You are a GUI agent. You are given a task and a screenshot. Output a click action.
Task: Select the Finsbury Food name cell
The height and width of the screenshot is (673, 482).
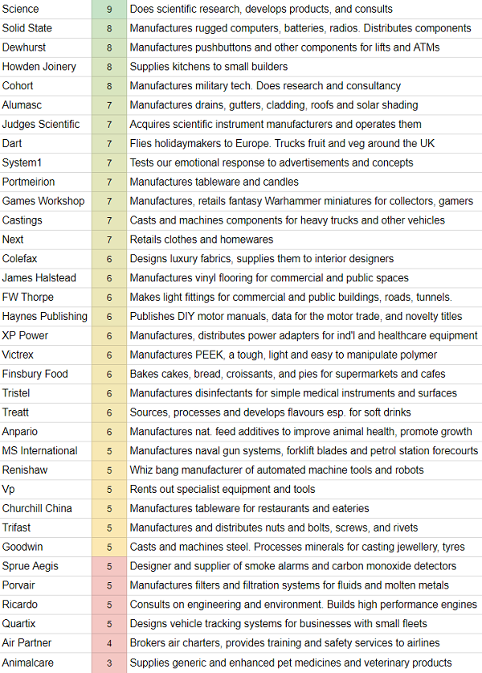pyautogui.click(x=46, y=374)
